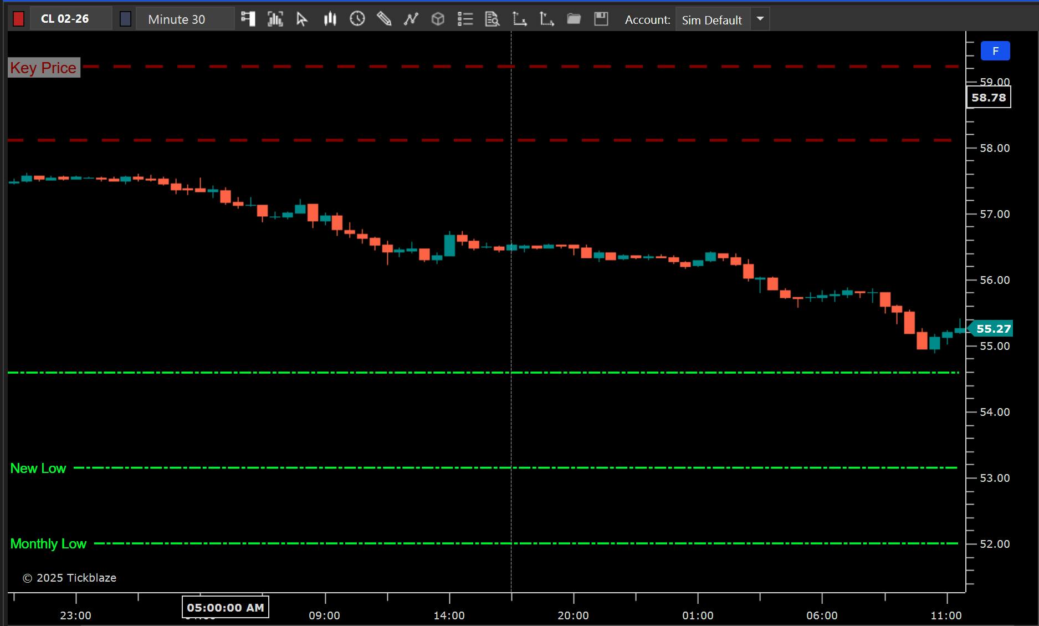1039x626 pixels.
Task: Toggle the second axis scale tool
Action: pos(546,18)
